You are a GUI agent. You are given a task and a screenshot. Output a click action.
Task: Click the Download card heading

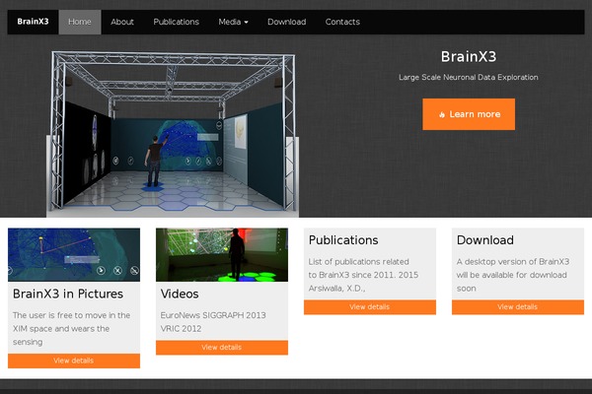pos(485,240)
